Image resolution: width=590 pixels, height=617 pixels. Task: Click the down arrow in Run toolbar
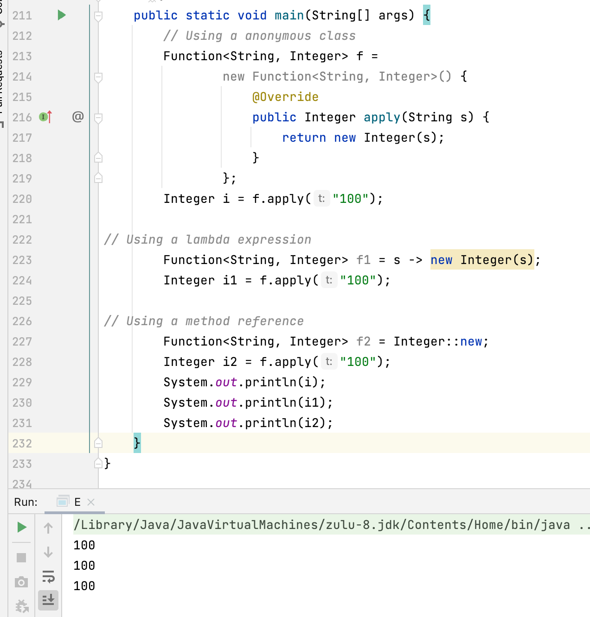(x=48, y=552)
